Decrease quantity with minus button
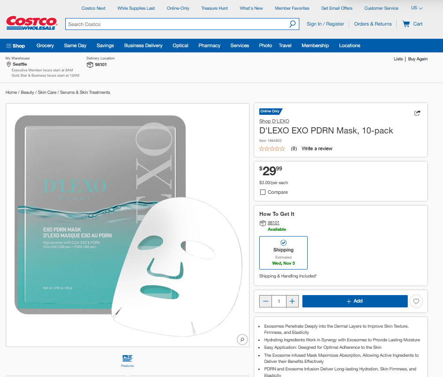Image resolution: width=443 pixels, height=377 pixels. click(265, 301)
